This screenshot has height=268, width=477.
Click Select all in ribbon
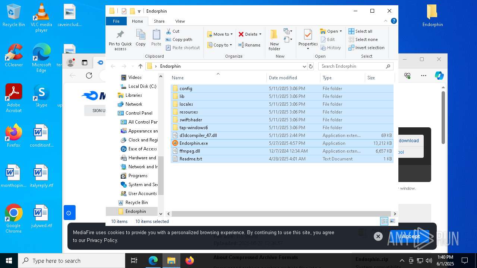point(360,31)
